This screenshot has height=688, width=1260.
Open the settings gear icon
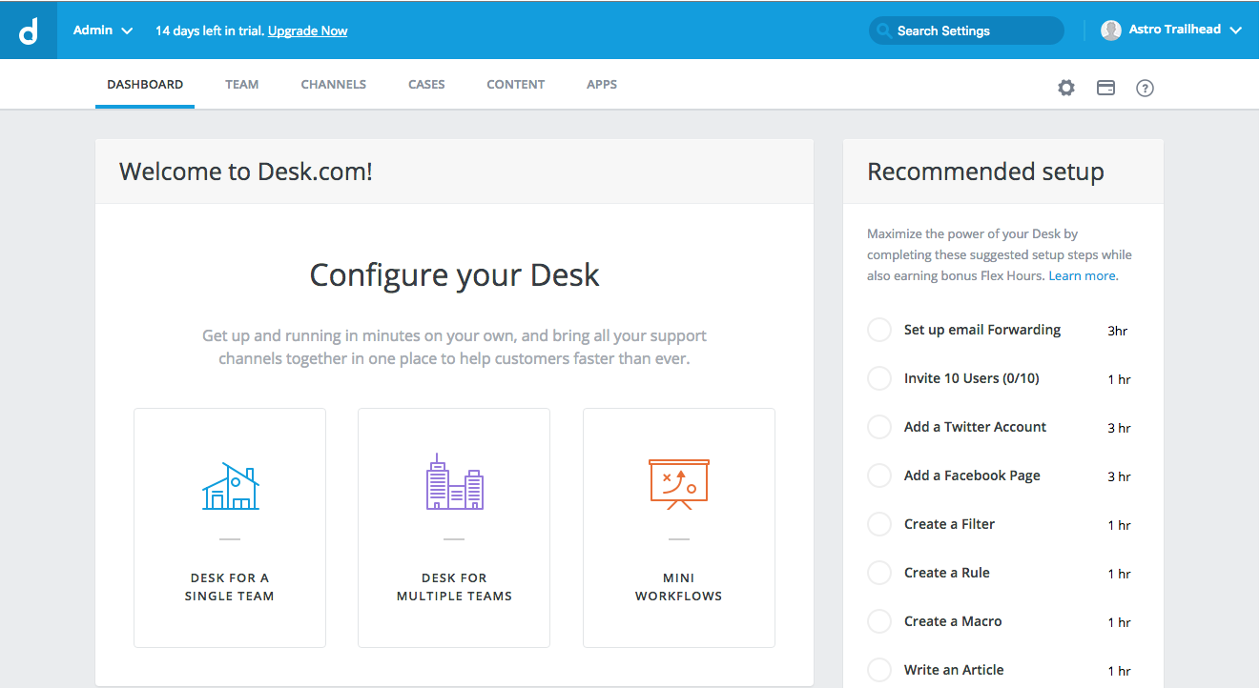click(x=1066, y=88)
